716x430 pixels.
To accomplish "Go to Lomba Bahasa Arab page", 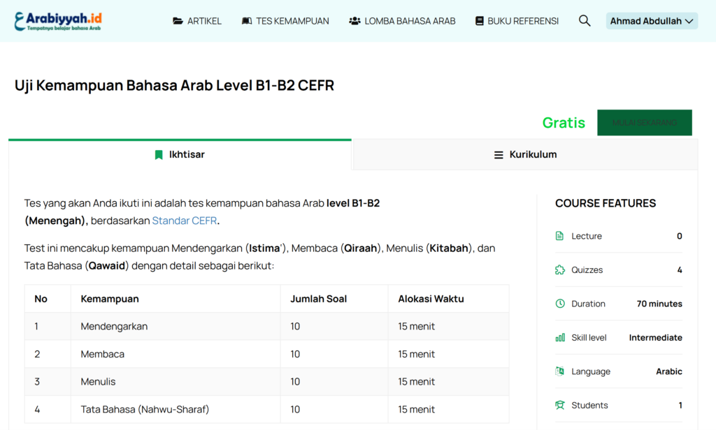I will [x=410, y=21].
